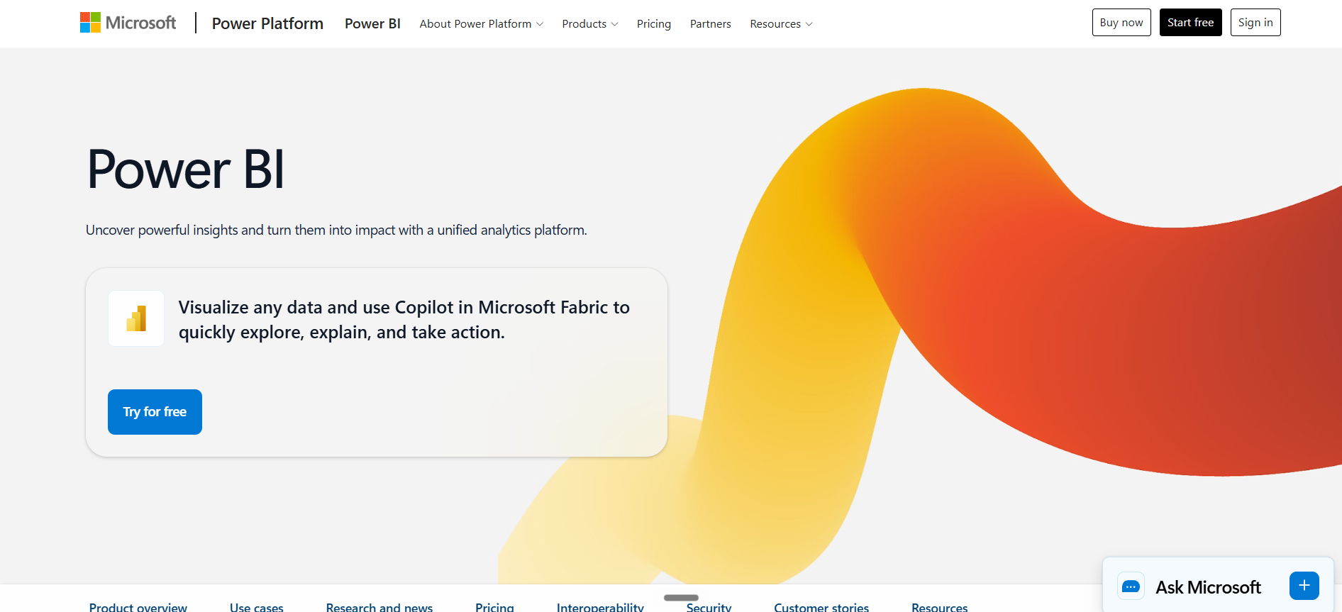The width and height of the screenshot is (1342, 612).
Task: Jump to Customer stories section
Action: (x=821, y=607)
